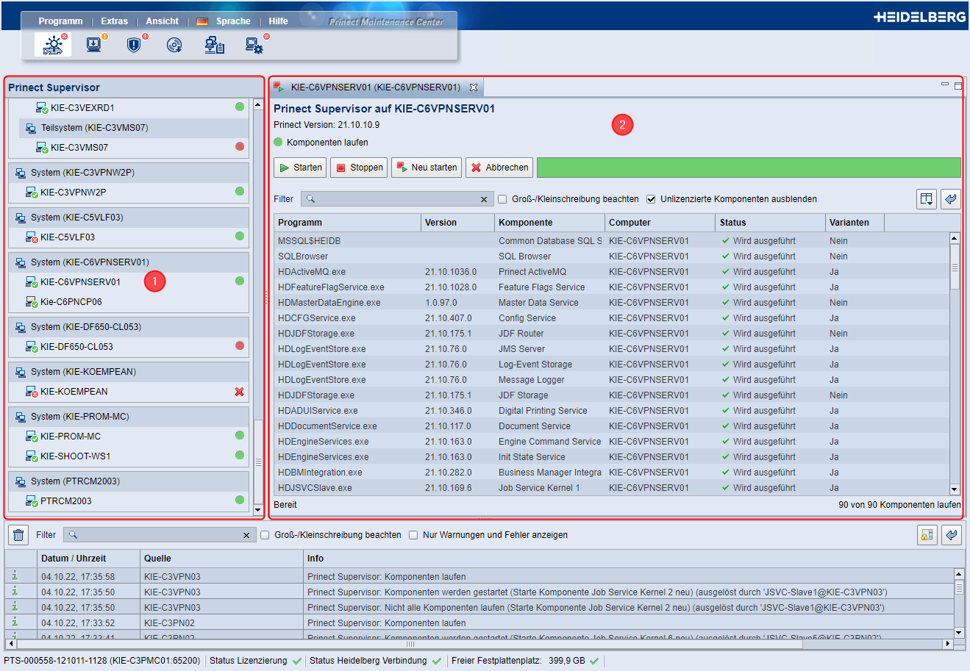This screenshot has width=970, height=671.
Task: Sort by the Programm column header
Action: tap(347, 223)
